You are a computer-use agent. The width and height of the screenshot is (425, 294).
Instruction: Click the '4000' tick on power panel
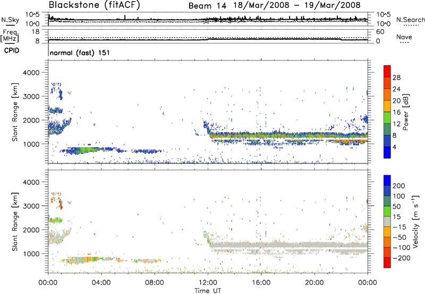tap(31, 73)
